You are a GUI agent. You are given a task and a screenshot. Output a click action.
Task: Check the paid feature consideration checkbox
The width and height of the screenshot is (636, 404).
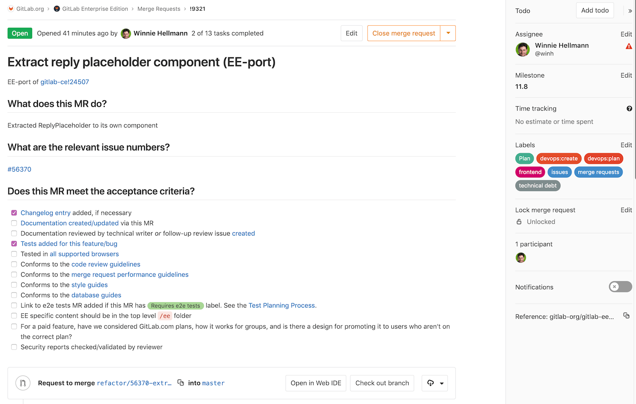(x=14, y=326)
